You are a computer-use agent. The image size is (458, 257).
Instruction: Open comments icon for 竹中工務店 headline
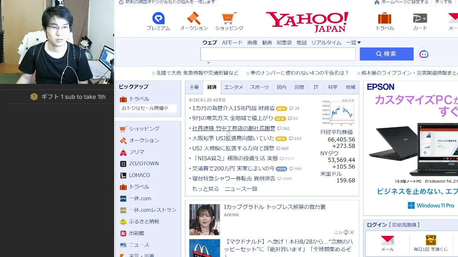pyautogui.click(x=279, y=128)
